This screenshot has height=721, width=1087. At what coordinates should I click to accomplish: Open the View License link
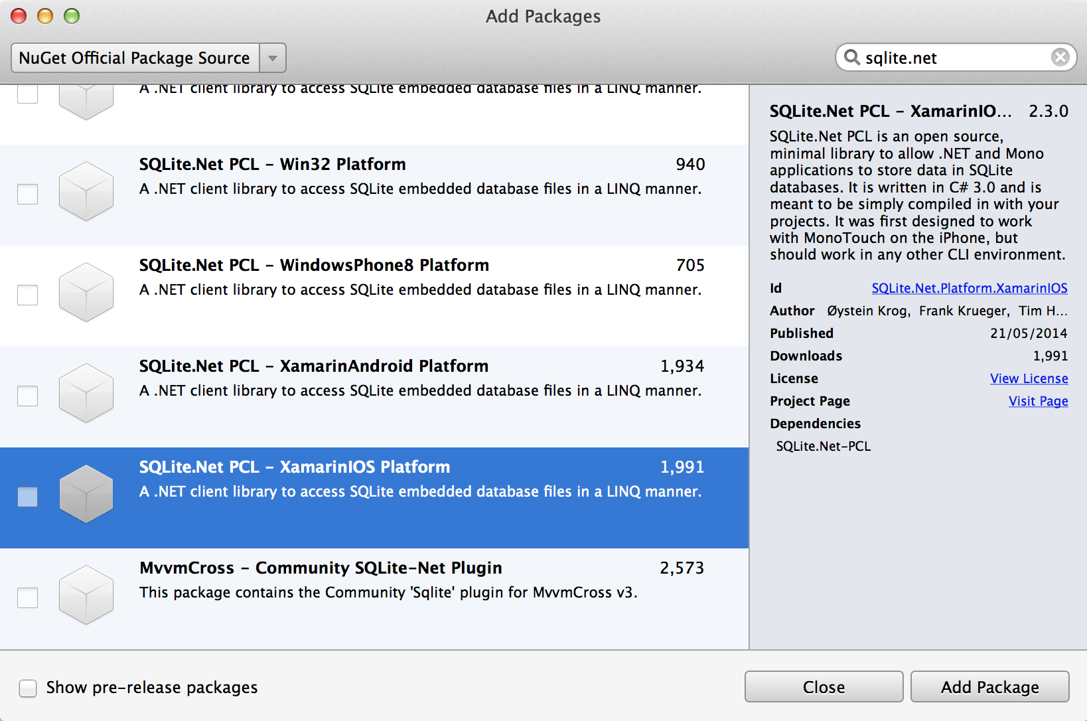(1029, 378)
